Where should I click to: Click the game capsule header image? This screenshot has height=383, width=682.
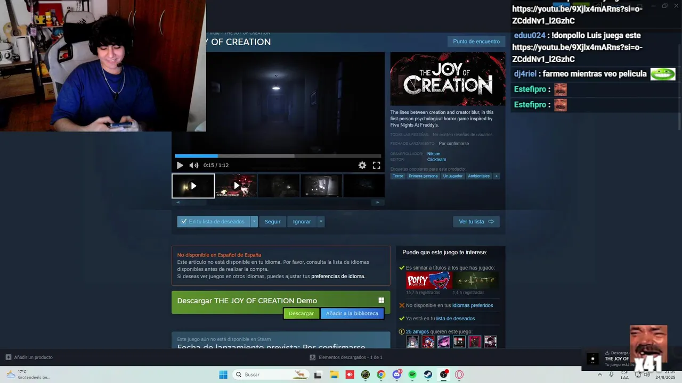(448, 79)
